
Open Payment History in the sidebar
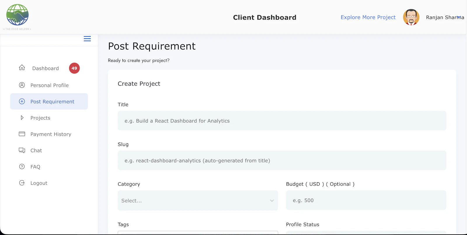coord(49,134)
